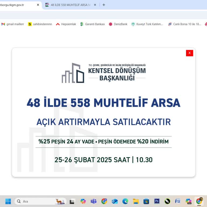Launch Microsoft Edge from the taskbar
This screenshot has height=207, width=207.
pyautogui.click(x=125, y=201)
